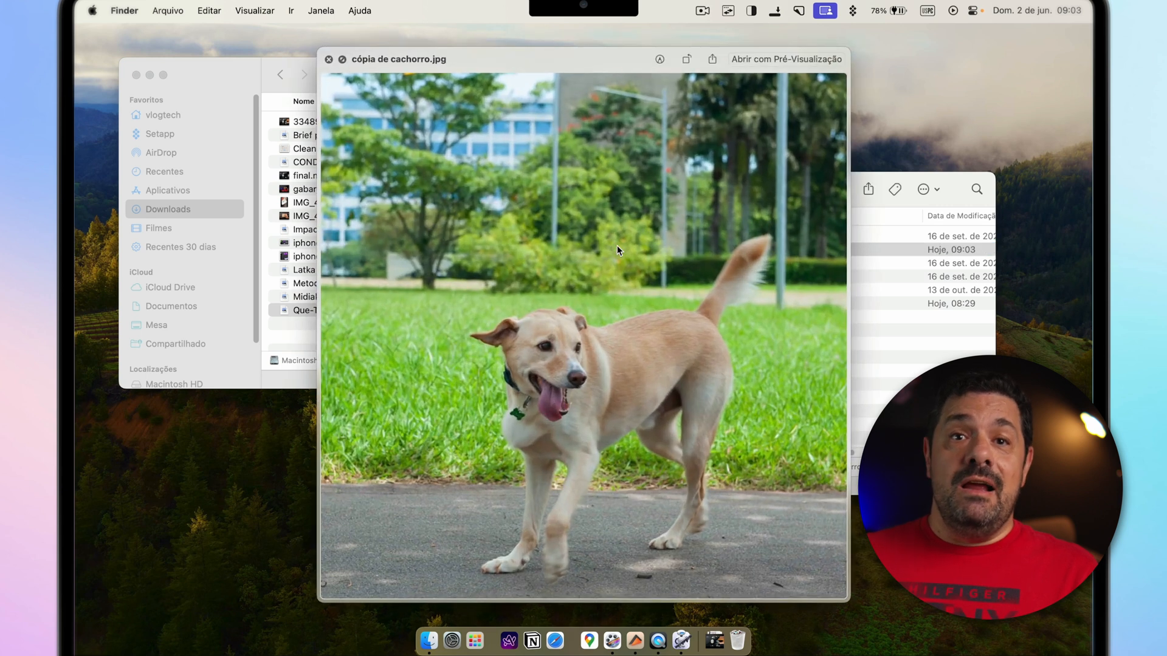
Task: Open Aplicativos in Finder sidebar
Action: [168, 190]
